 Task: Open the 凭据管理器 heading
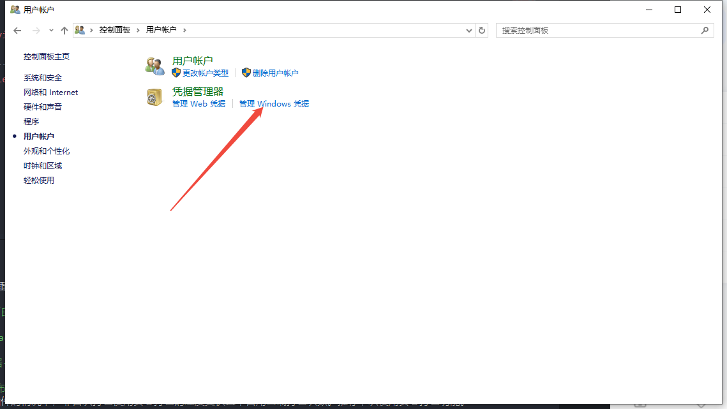pos(197,92)
